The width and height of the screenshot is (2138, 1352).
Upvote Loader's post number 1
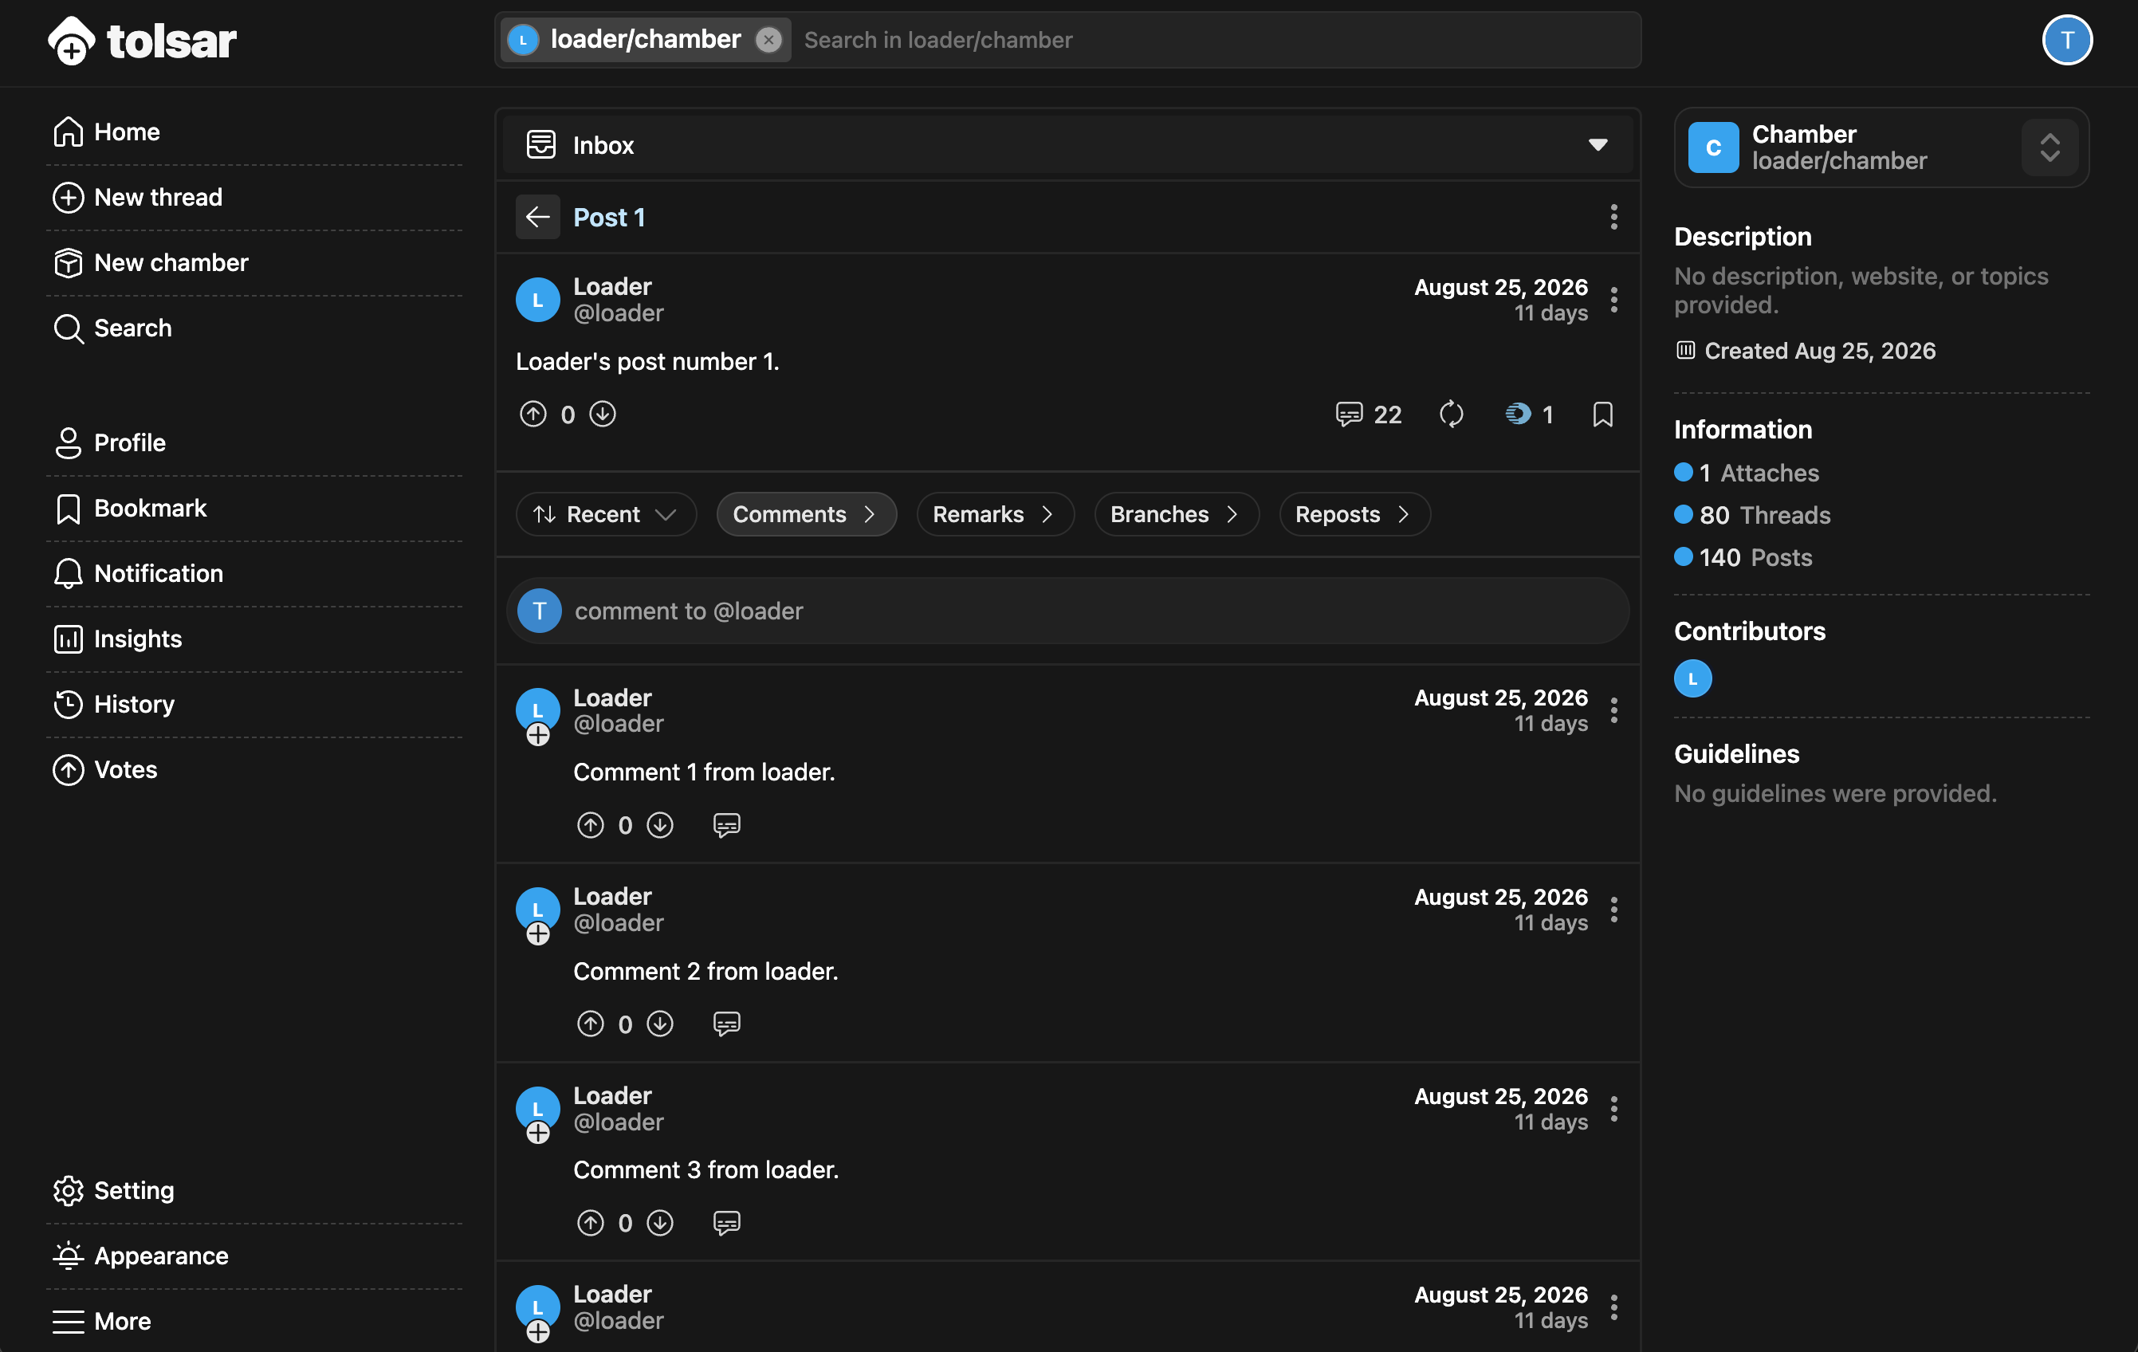coord(533,414)
